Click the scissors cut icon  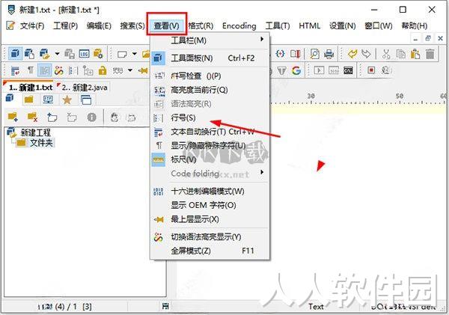click(x=386, y=54)
